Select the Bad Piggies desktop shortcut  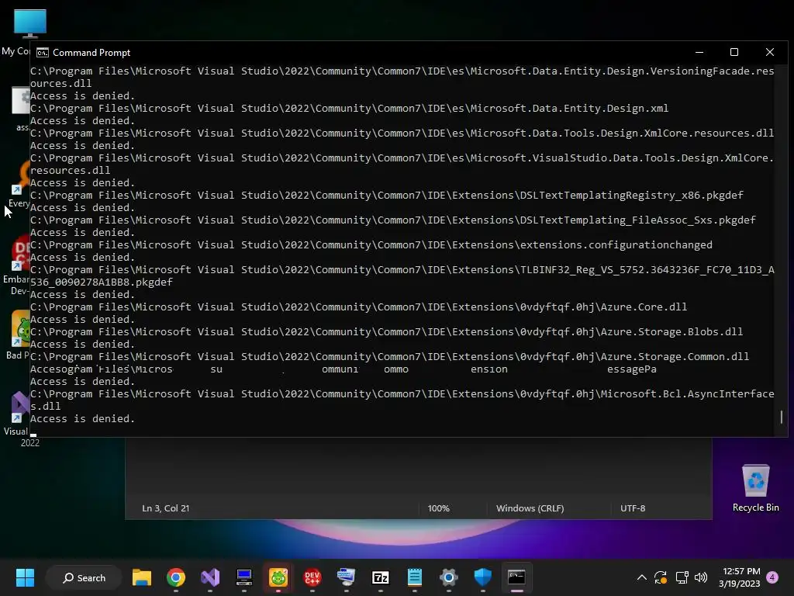pyautogui.click(x=17, y=334)
